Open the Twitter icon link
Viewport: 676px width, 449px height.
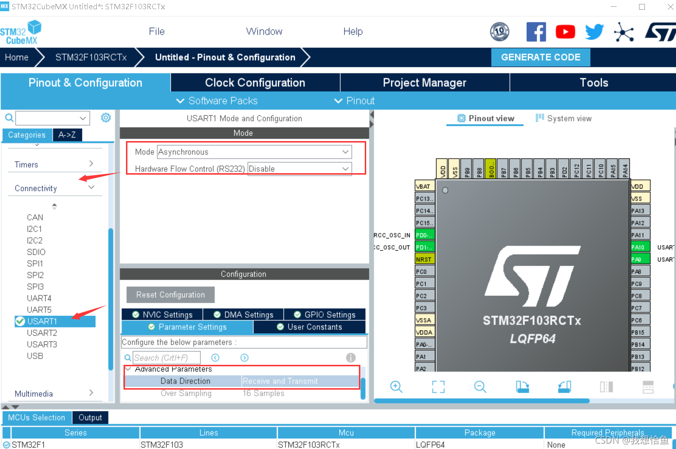click(594, 32)
